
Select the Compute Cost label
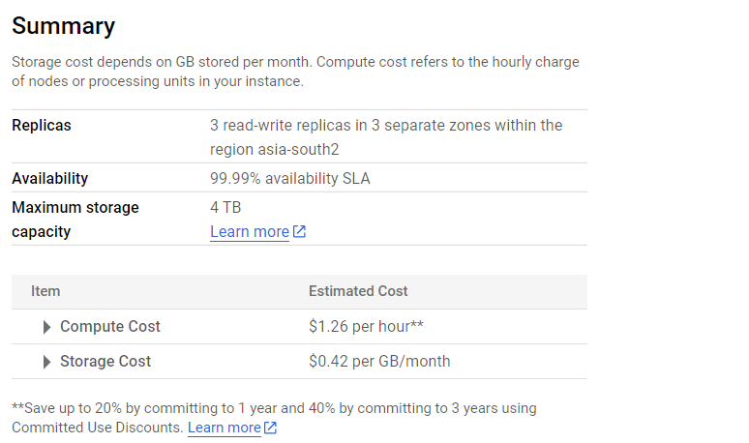pyautogui.click(x=110, y=327)
